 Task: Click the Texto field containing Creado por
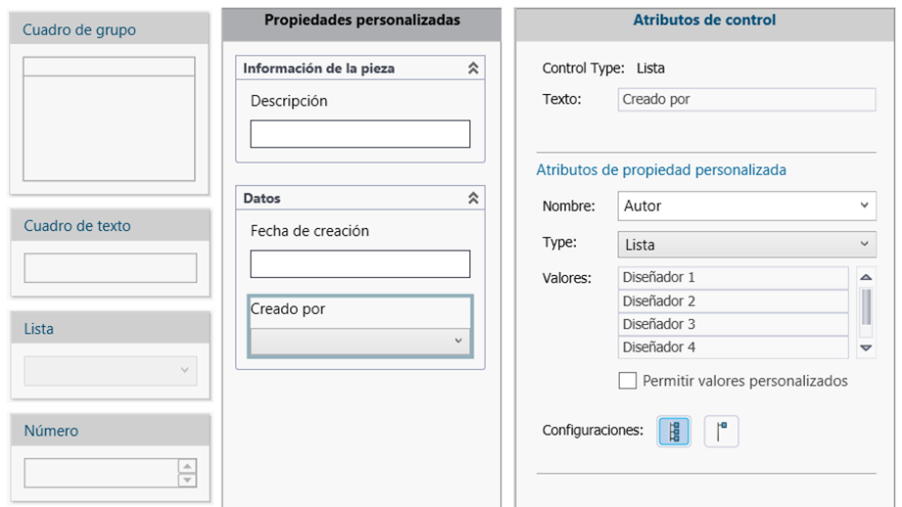pos(746,100)
